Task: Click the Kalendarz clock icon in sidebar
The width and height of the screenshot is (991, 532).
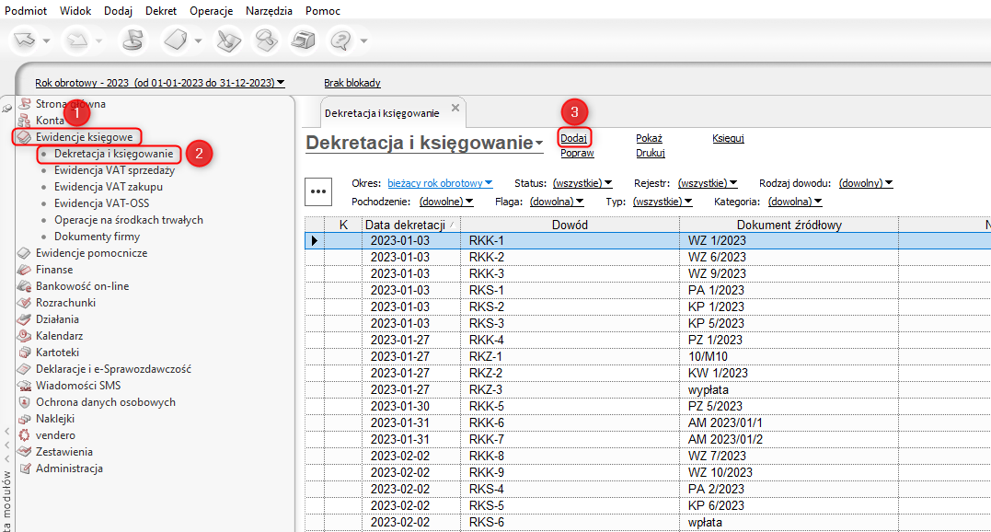Action: (x=24, y=336)
